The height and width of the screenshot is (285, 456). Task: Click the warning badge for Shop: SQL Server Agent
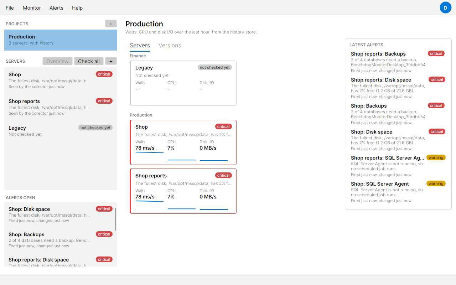pyautogui.click(x=436, y=183)
